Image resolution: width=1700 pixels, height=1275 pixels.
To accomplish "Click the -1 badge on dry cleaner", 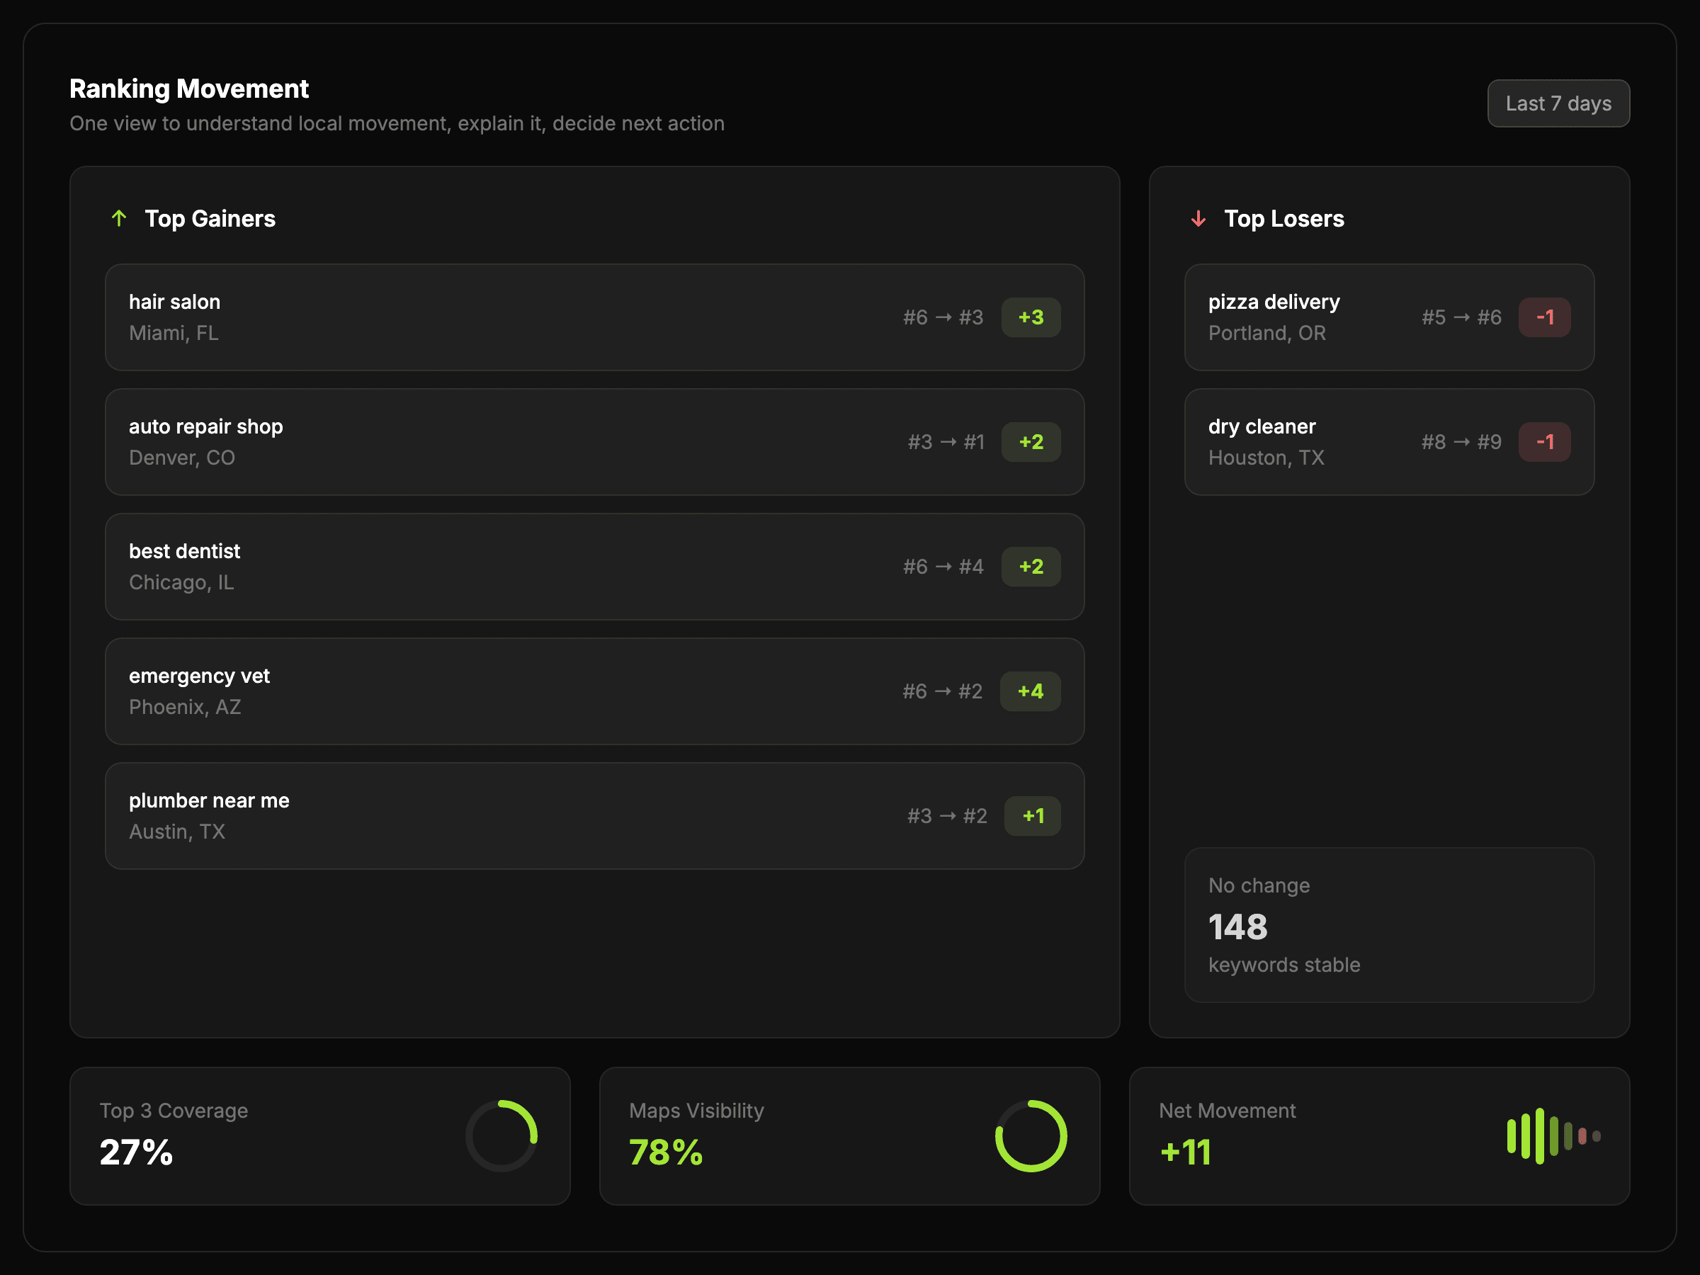I will tap(1544, 442).
